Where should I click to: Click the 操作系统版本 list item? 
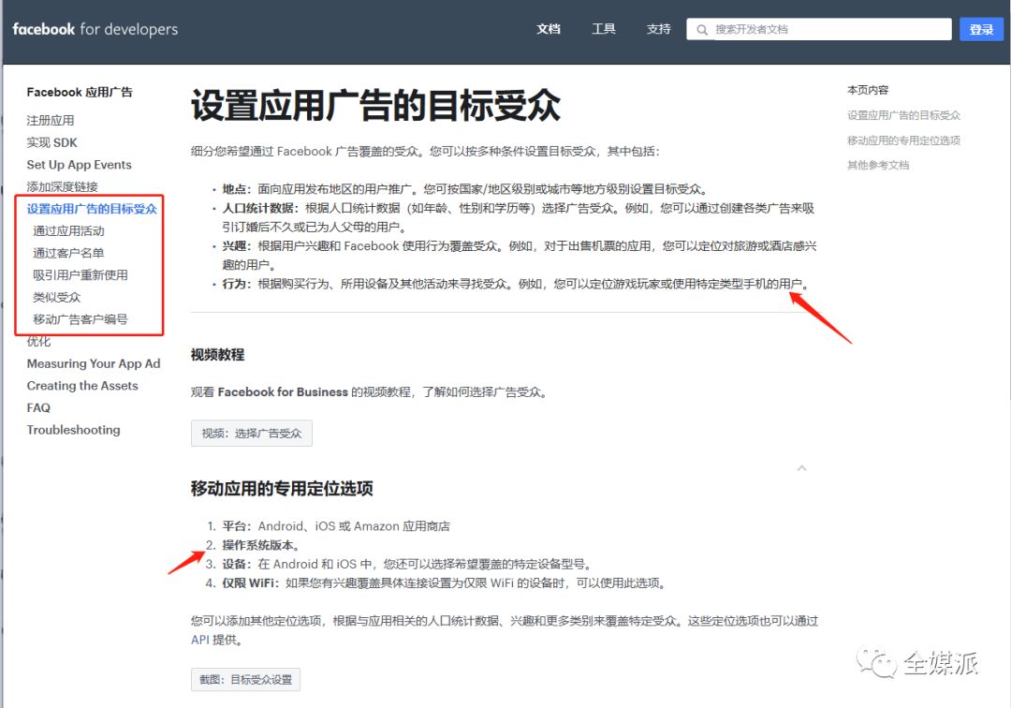258,545
